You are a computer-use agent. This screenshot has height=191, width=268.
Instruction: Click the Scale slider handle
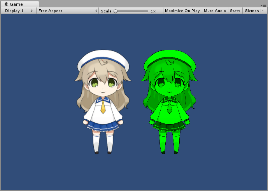click(116, 11)
